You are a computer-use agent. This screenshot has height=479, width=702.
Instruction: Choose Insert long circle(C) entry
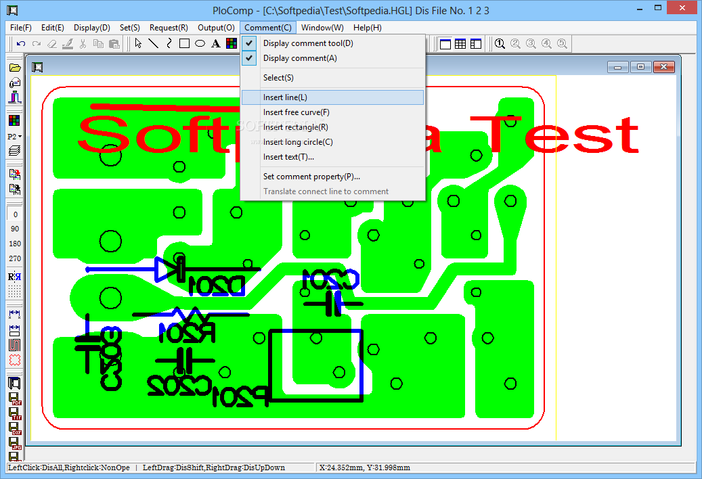click(x=332, y=142)
